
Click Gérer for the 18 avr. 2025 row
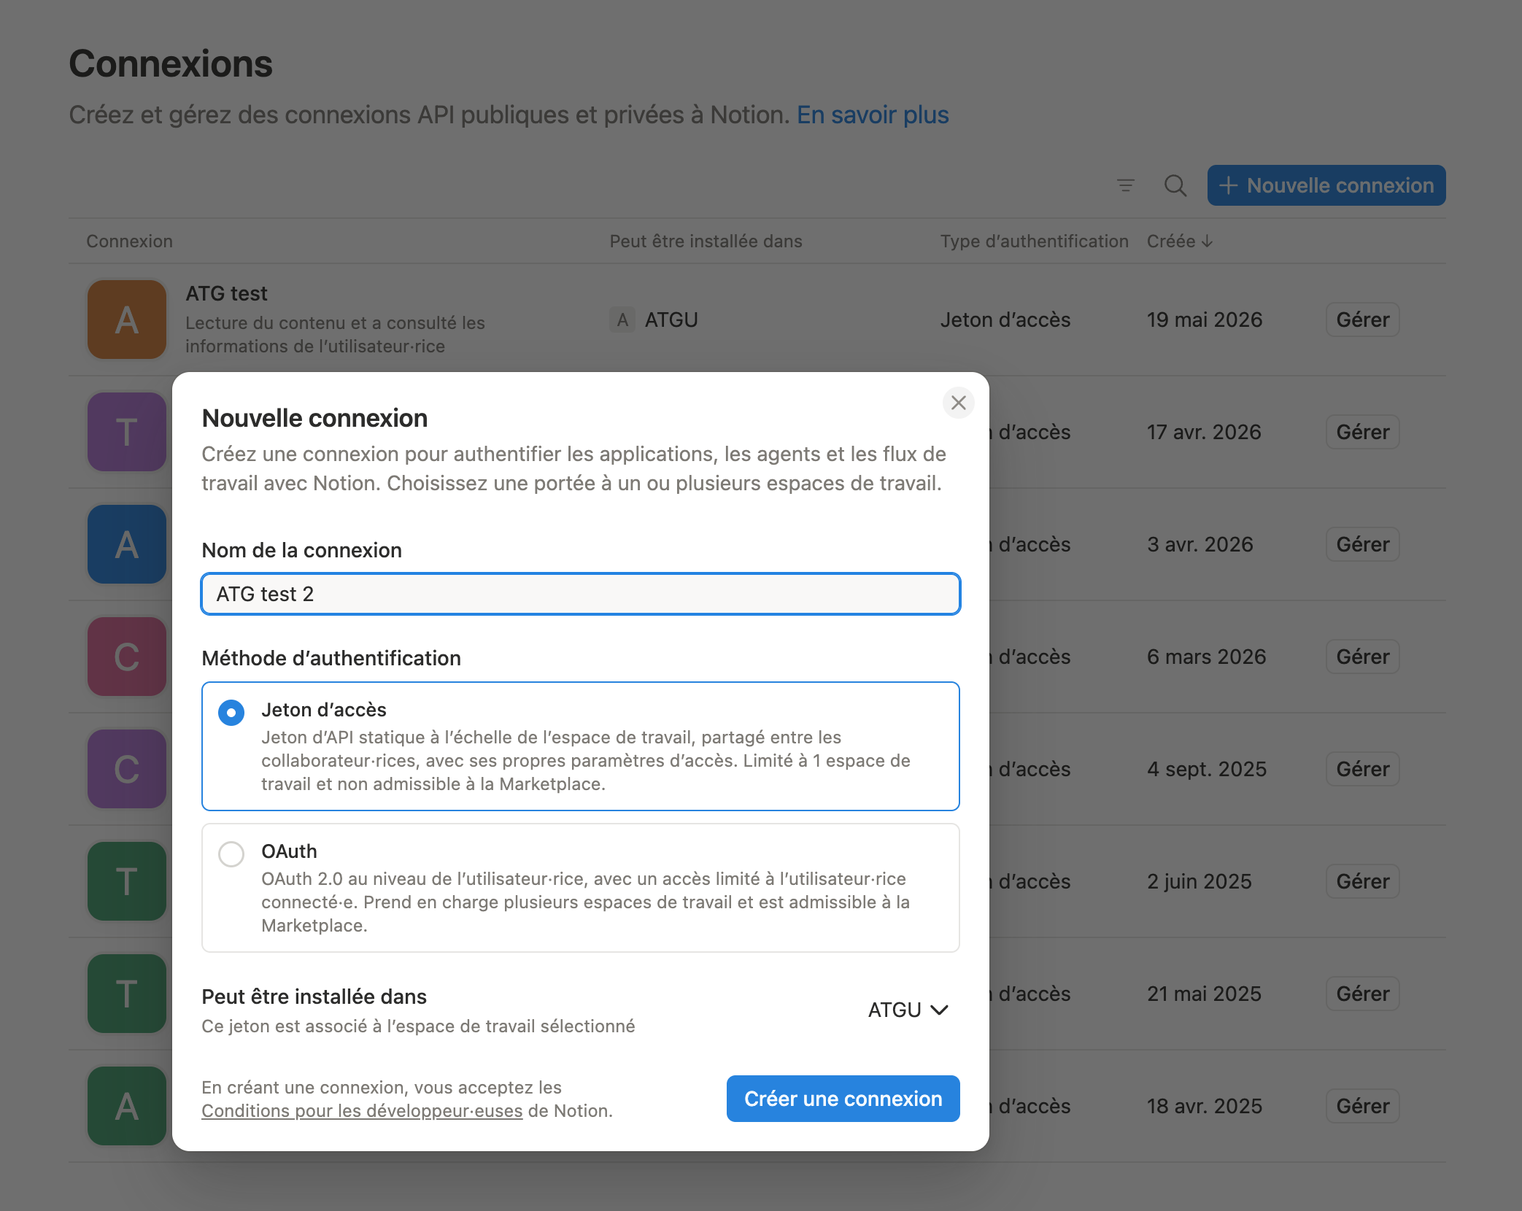pyautogui.click(x=1362, y=1106)
